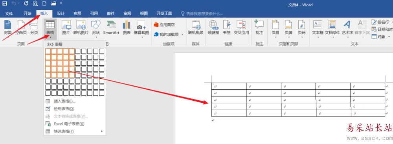This screenshot has height=144, width=393.
Task: Insert a page break (分页)
Action: pos(34,28)
